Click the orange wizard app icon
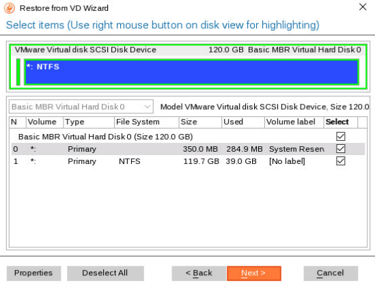375x287 pixels. (x=10, y=8)
